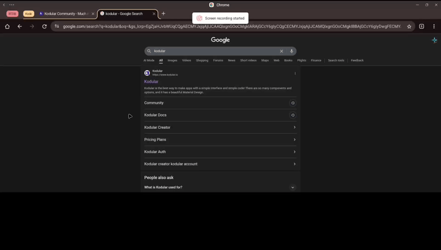This screenshot has width=441, height=250.
Task: Open the Finance filter
Action: pyautogui.click(x=316, y=60)
